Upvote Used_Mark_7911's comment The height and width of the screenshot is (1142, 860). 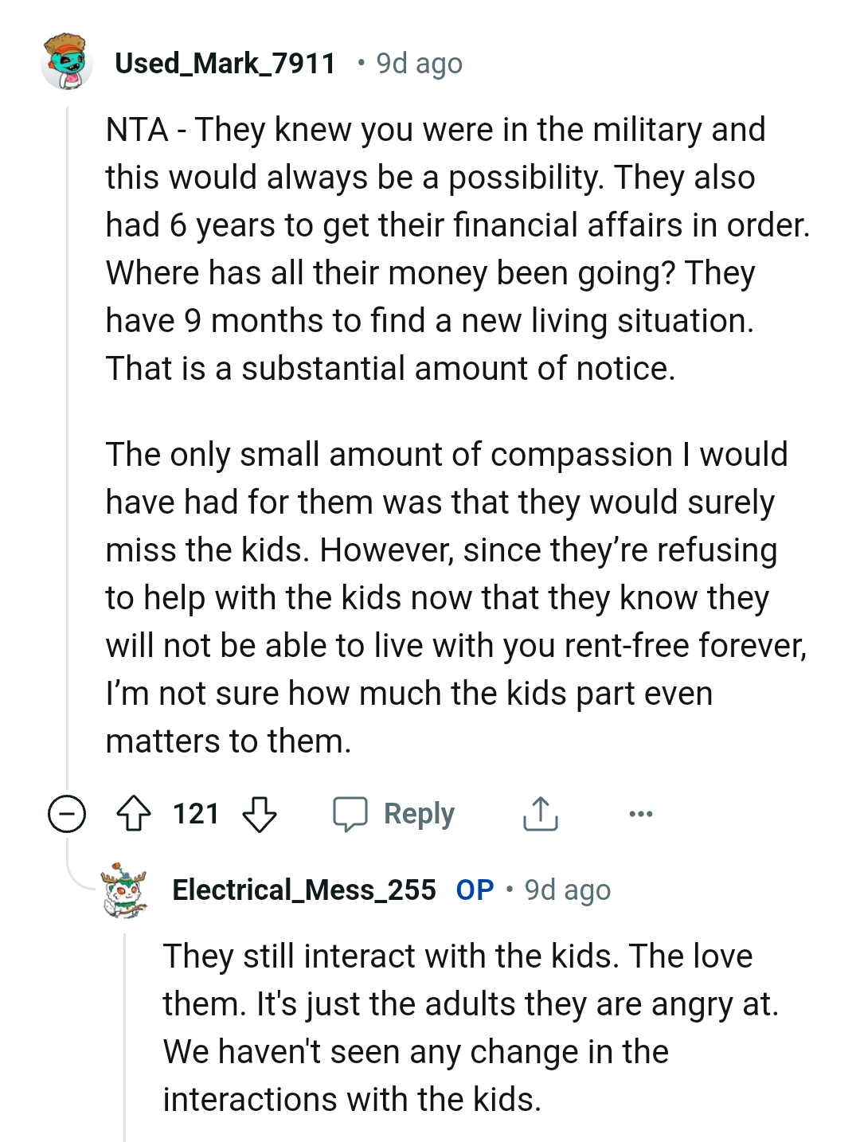[134, 814]
